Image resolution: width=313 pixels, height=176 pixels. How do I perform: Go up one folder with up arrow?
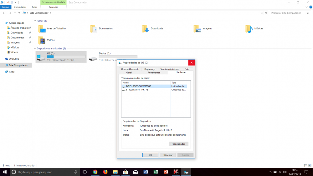[x=19, y=13]
